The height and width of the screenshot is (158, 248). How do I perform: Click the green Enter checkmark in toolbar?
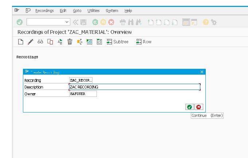pyautogui.click(x=20, y=22)
